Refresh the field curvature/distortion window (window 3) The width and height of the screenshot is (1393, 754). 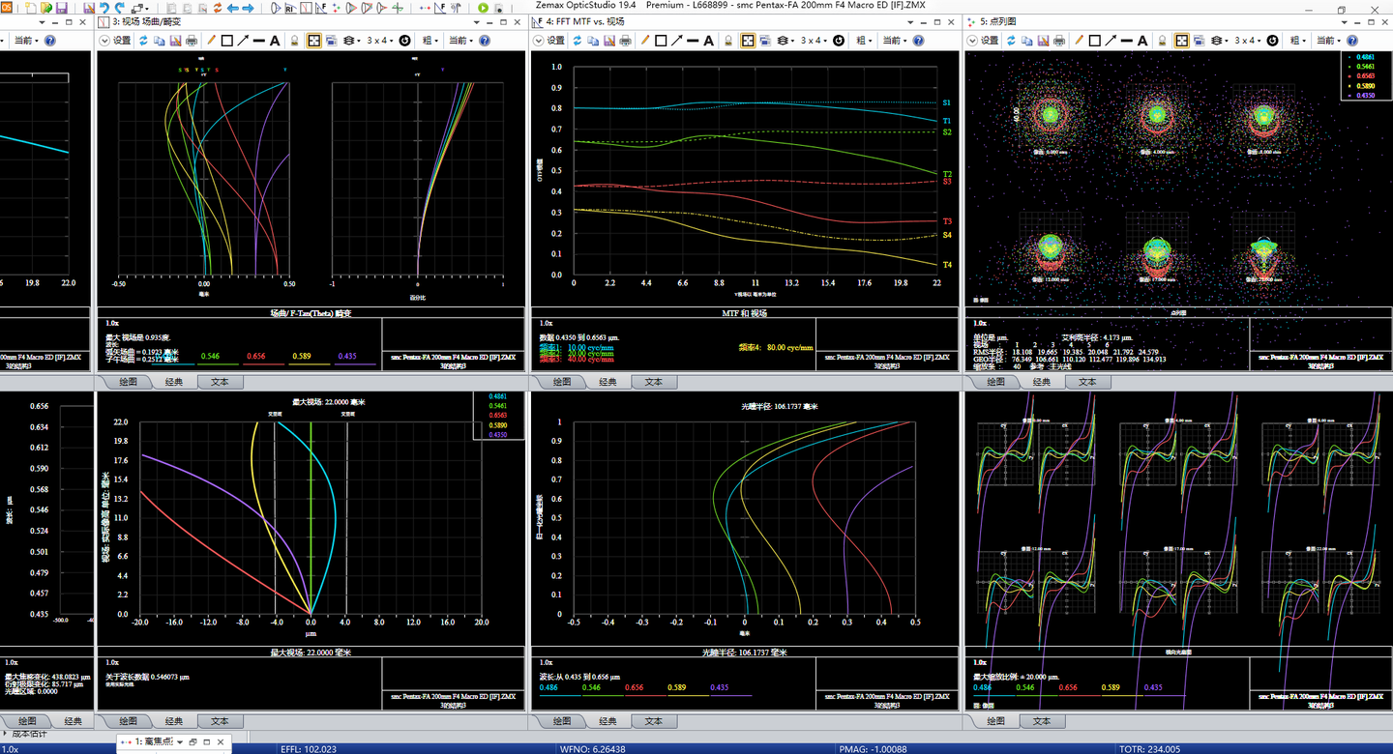[143, 41]
